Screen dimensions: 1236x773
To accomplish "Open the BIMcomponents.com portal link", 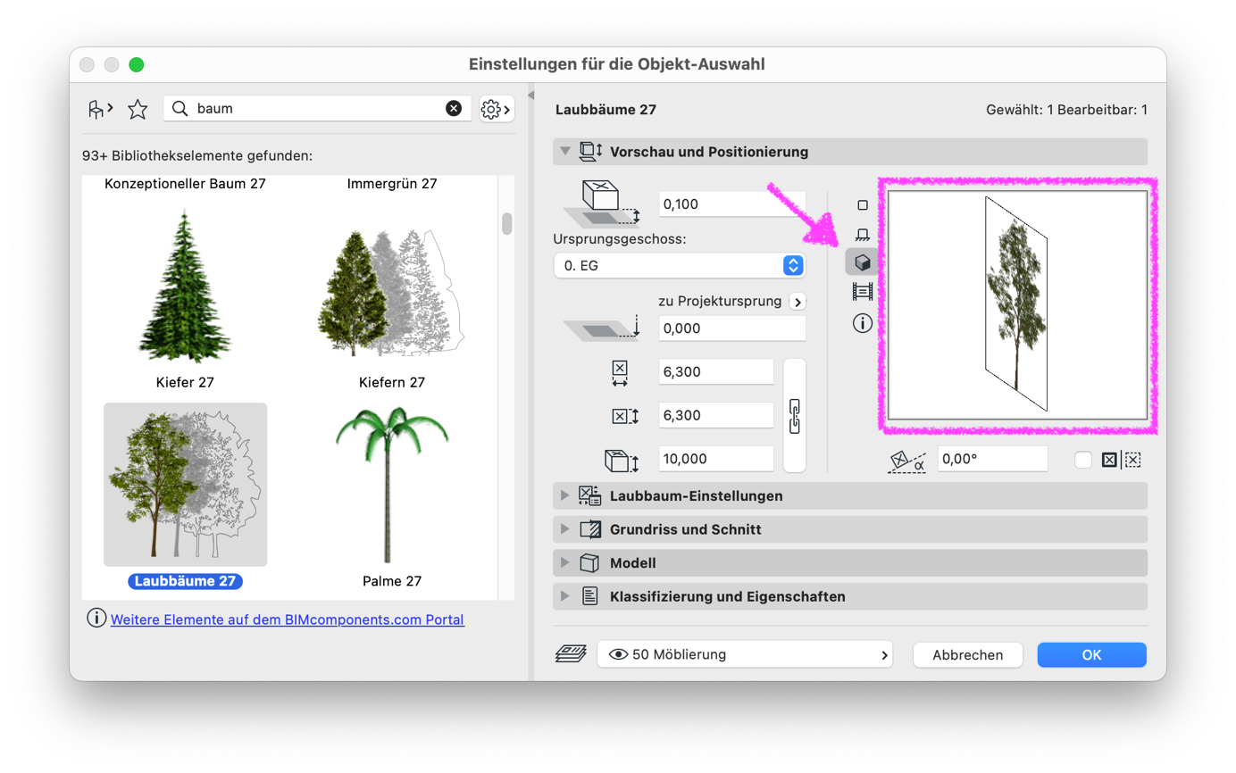I will coord(288,619).
